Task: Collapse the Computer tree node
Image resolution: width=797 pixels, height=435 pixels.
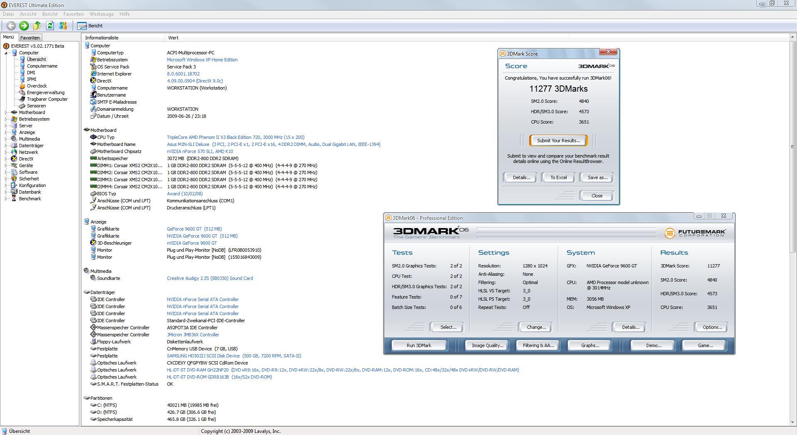Action: 6,53
